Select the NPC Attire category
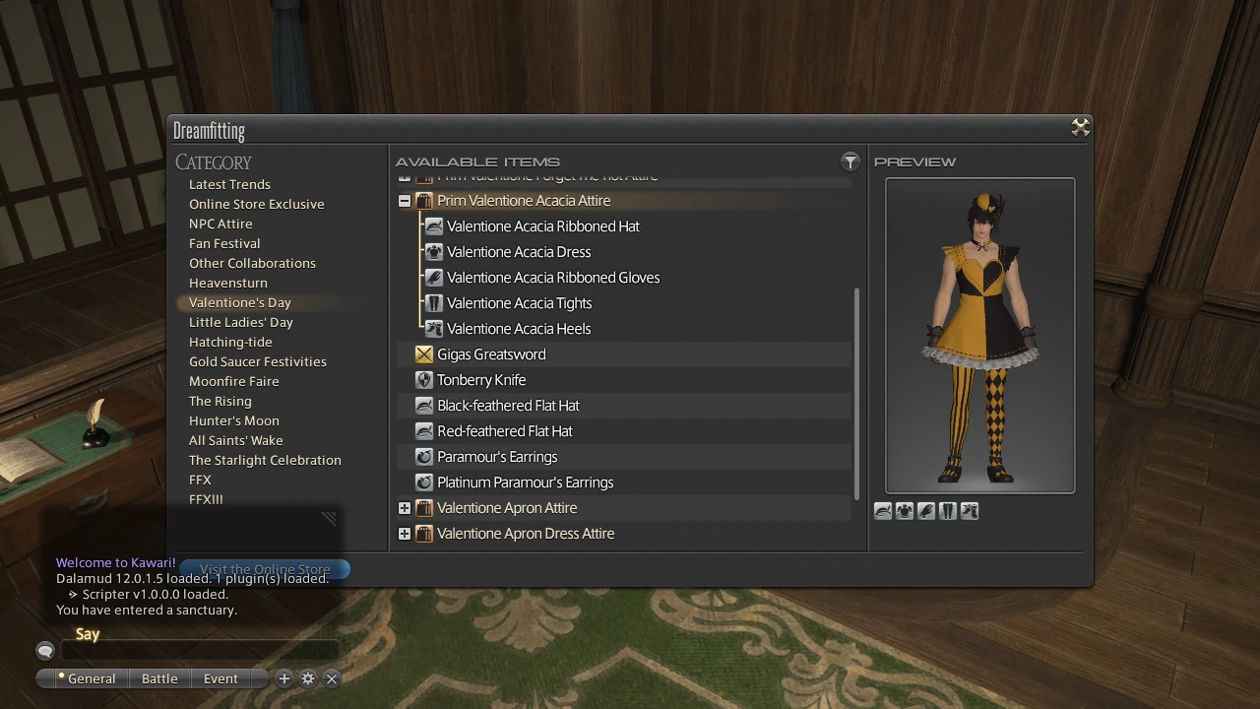Image resolution: width=1260 pixels, height=709 pixels. [220, 224]
